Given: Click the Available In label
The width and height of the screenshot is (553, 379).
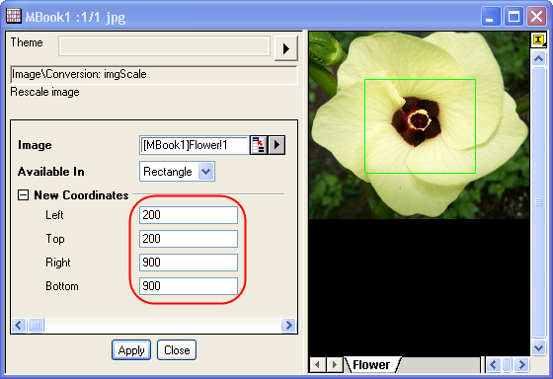Looking at the screenshot, I should (51, 172).
